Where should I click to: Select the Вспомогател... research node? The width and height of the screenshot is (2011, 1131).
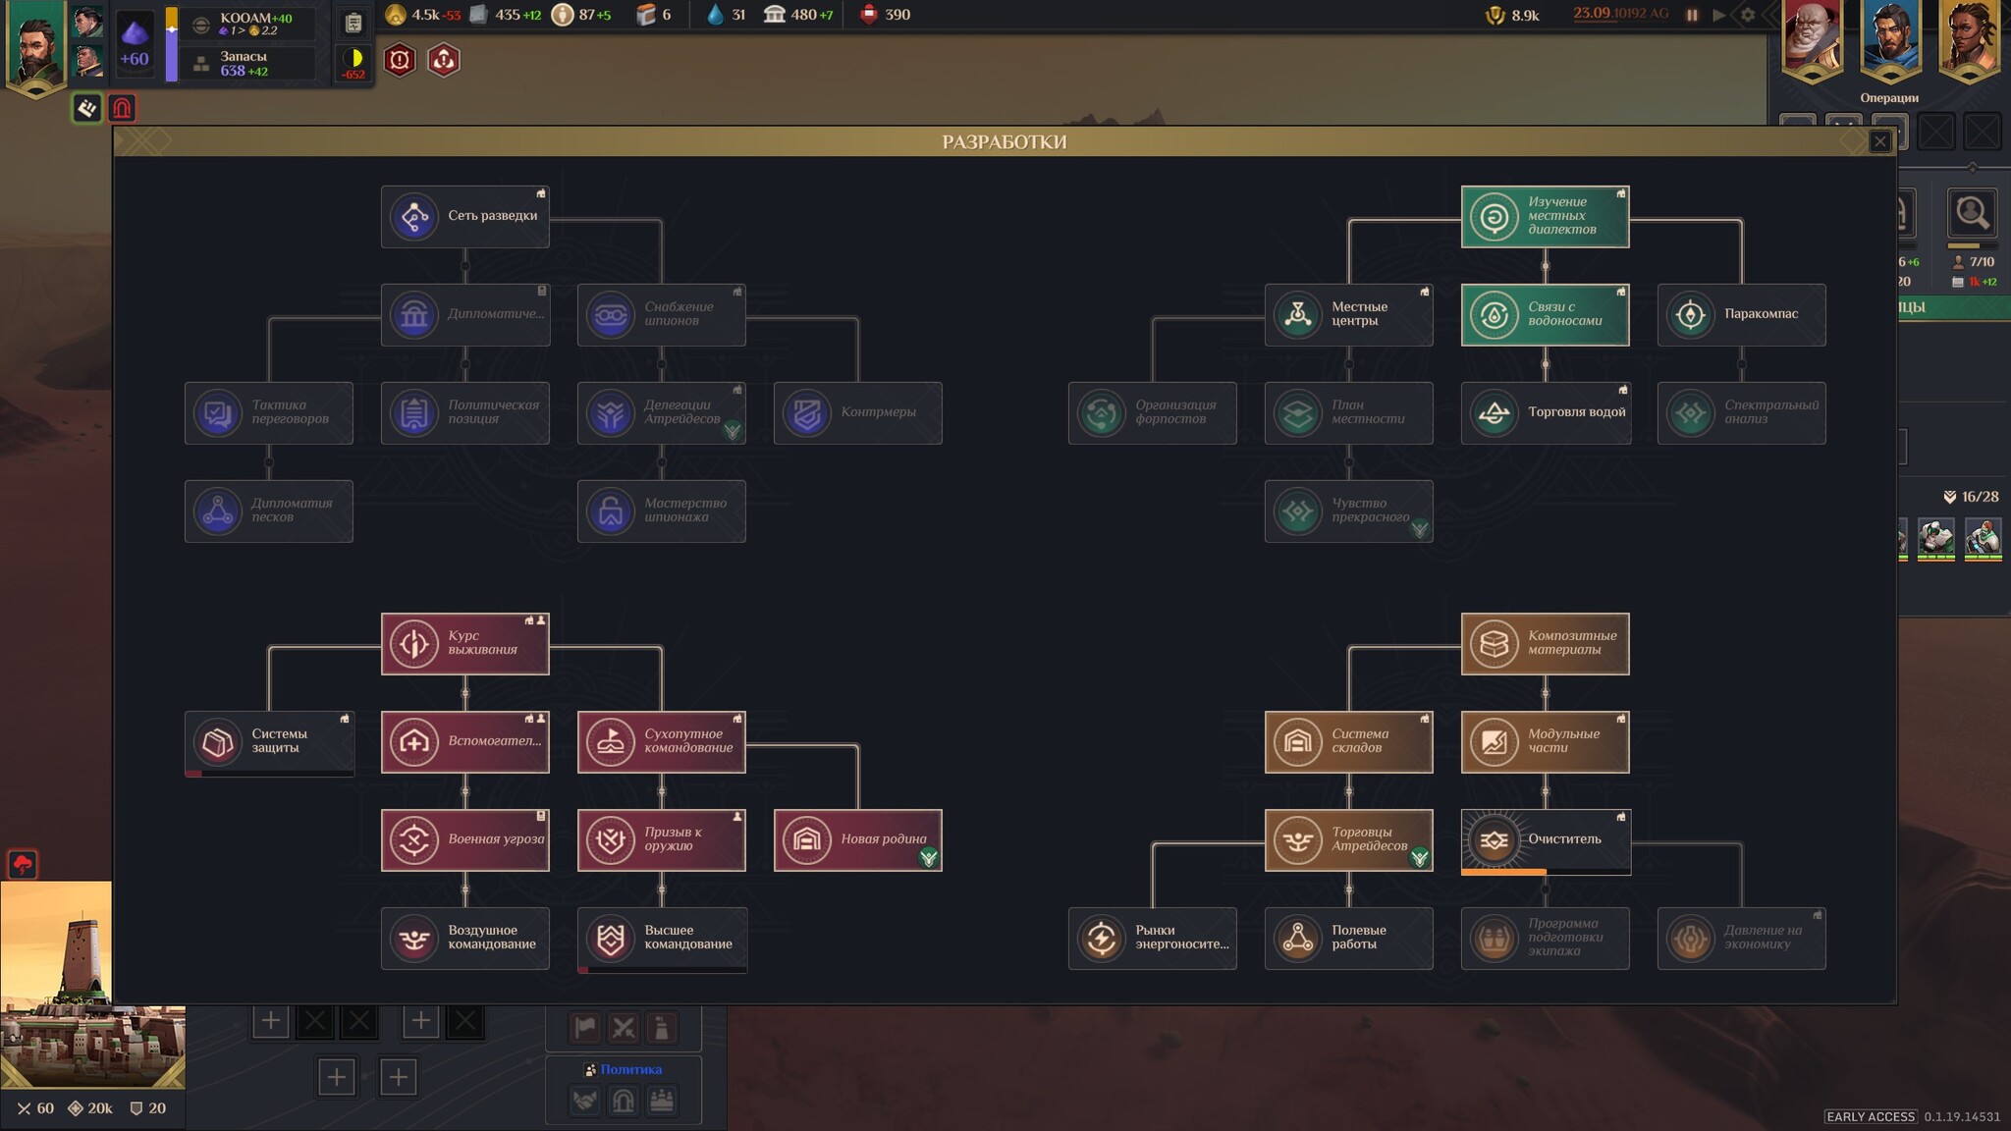(x=464, y=741)
